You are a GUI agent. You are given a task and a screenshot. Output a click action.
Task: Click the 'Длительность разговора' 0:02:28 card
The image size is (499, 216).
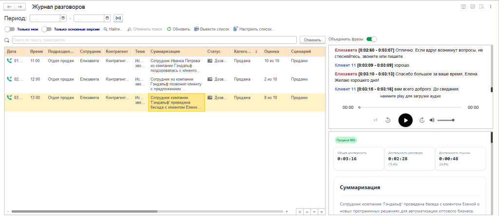(x=409, y=159)
